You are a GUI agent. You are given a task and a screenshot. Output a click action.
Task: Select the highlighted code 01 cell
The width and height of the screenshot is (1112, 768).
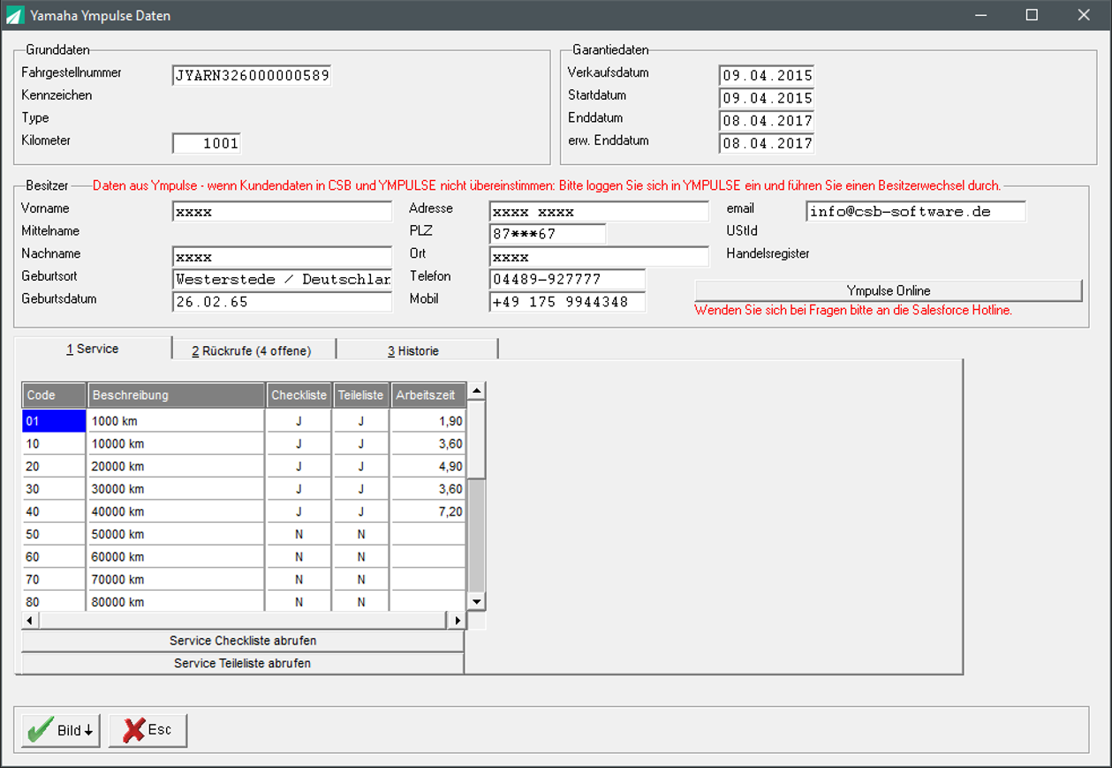[x=54, y=421]
